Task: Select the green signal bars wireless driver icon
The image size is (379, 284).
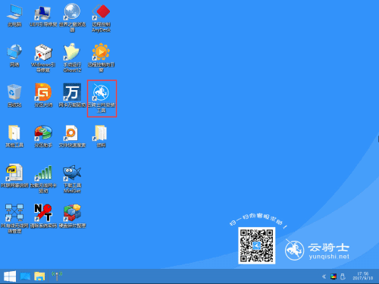Action: coord(43,179)
